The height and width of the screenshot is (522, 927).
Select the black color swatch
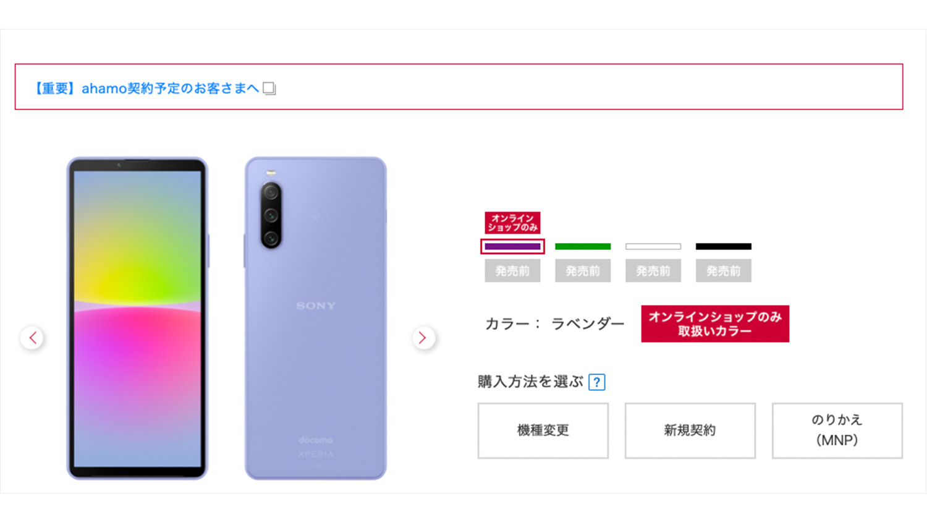point(724,246)
